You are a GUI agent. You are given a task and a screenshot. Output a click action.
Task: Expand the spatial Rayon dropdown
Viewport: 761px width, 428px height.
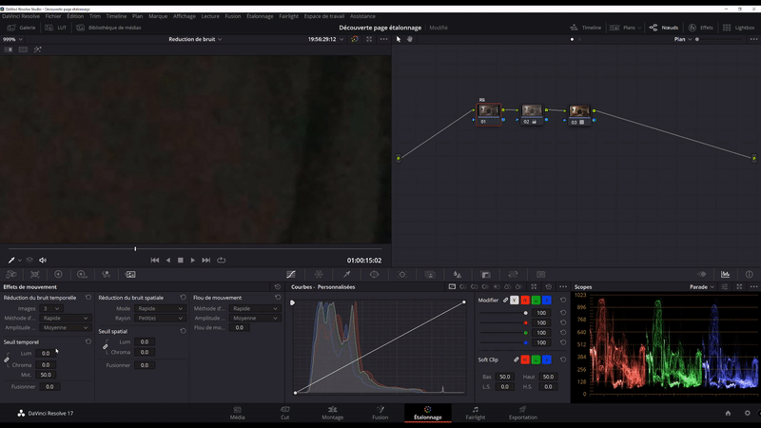click(160, 318)
